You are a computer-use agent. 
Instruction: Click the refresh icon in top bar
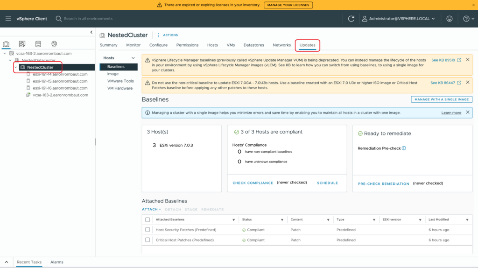(351, 19)
